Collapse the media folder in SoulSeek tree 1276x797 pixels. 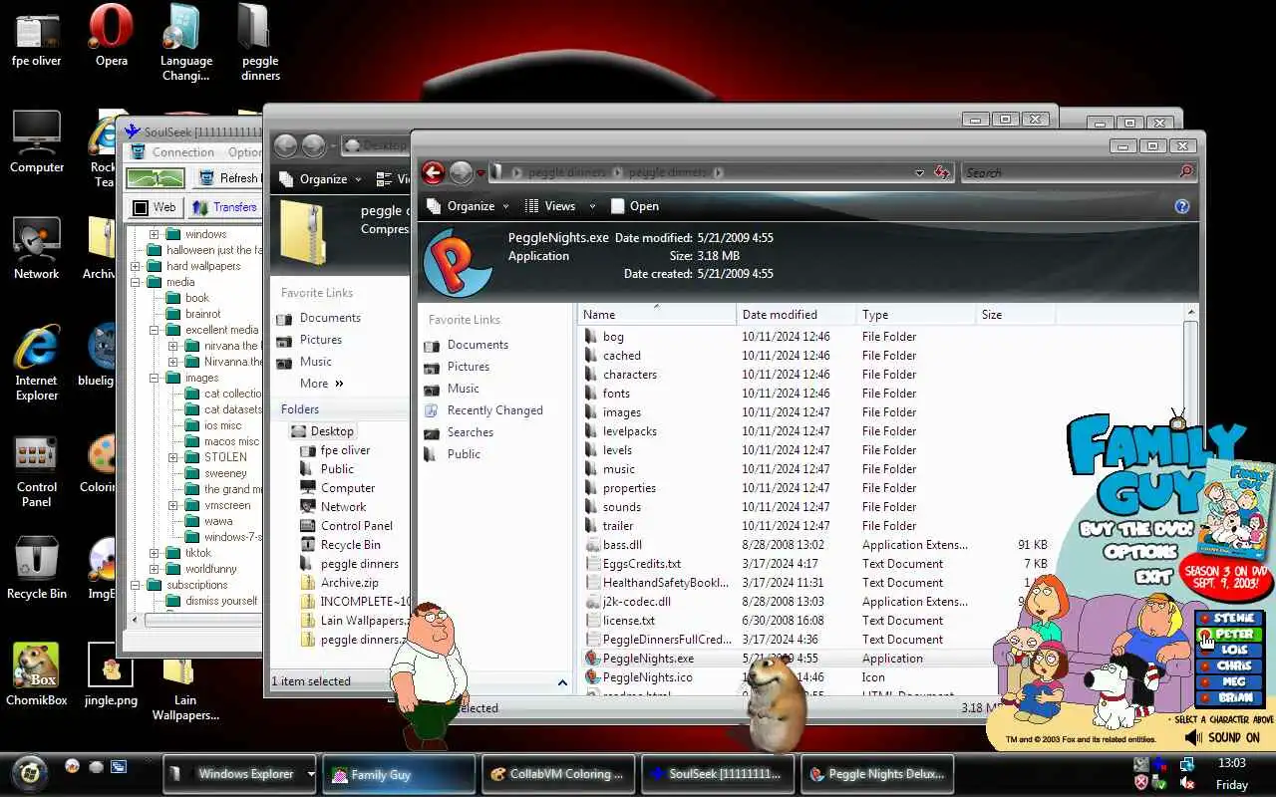point(137,282)
